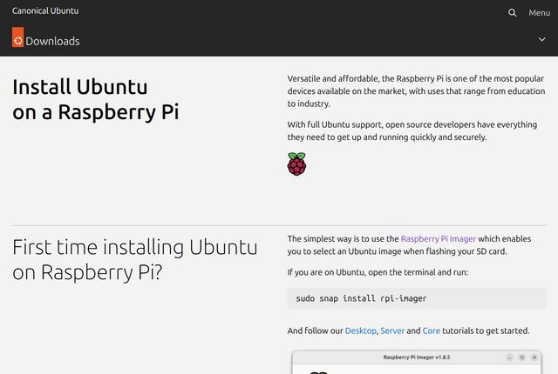Open the Menu in the header
Screen dimensions: 558x374
pyautogui.click(x=539, y=13)
